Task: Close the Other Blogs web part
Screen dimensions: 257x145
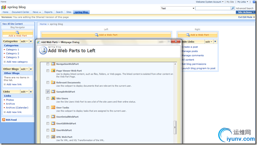Action: [31, 69]
